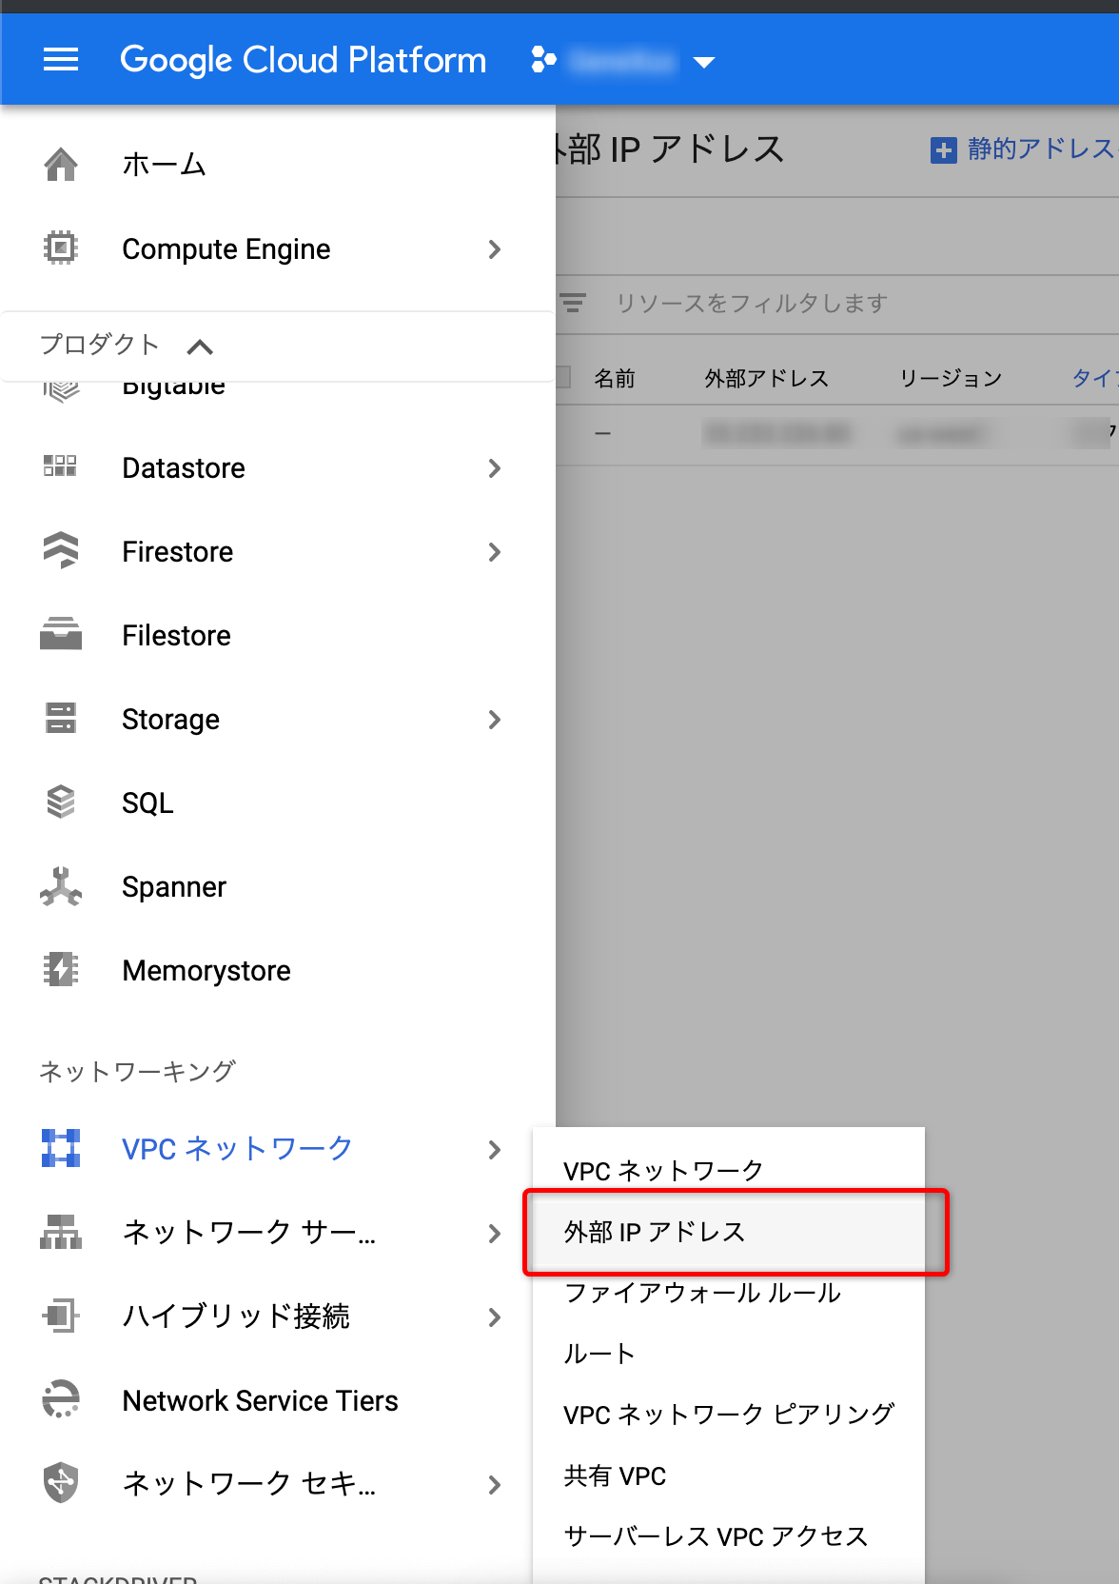The height and width of the screenshot is (1584, 1119).
Task: Click the Spanner wrench icon
Action: click(61, 885)
